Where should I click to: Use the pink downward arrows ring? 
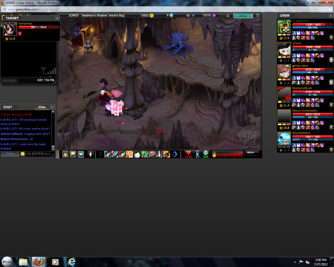[159, 154]
